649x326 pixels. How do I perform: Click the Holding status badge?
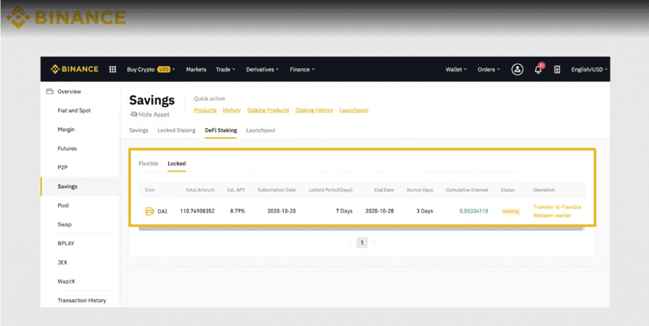[x=510, y=211]
